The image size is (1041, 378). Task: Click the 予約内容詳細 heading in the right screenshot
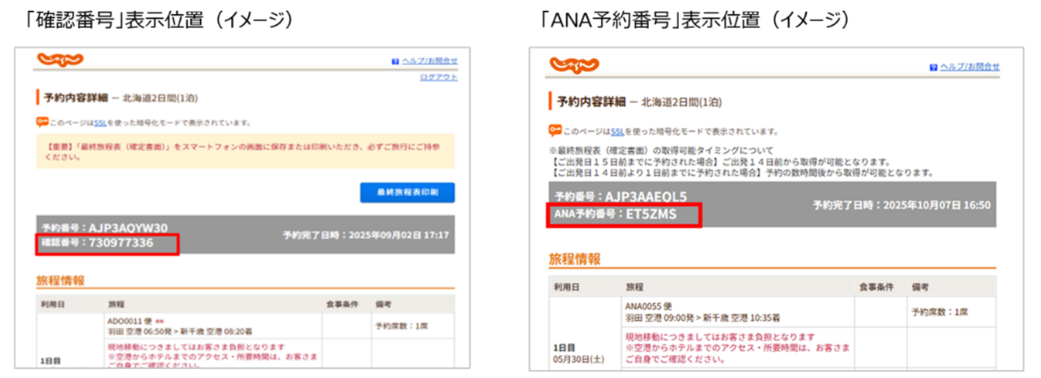tap(591, 102)
